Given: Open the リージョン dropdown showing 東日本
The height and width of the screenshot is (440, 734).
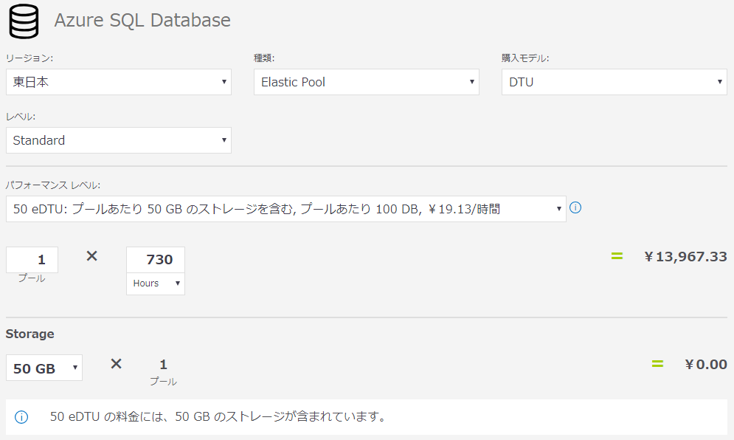Looking at the screenshot, I should point(119,82).
